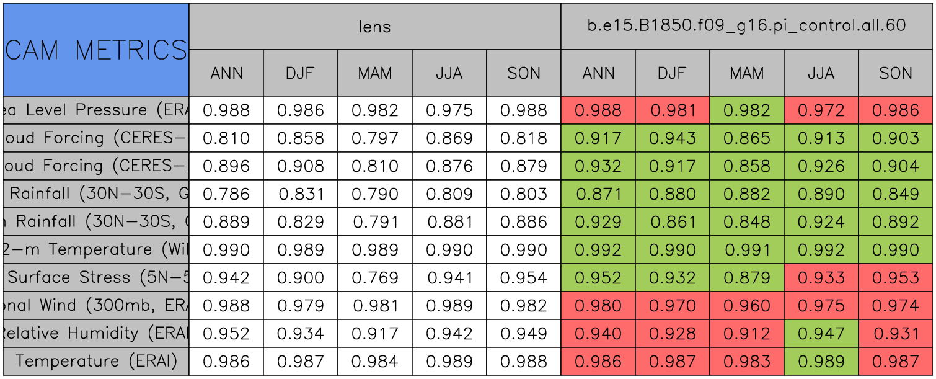Image resolution: width=936 pixels, height=379 pixels.
Task: Select the lens column group header
Action: coord(374,27)
